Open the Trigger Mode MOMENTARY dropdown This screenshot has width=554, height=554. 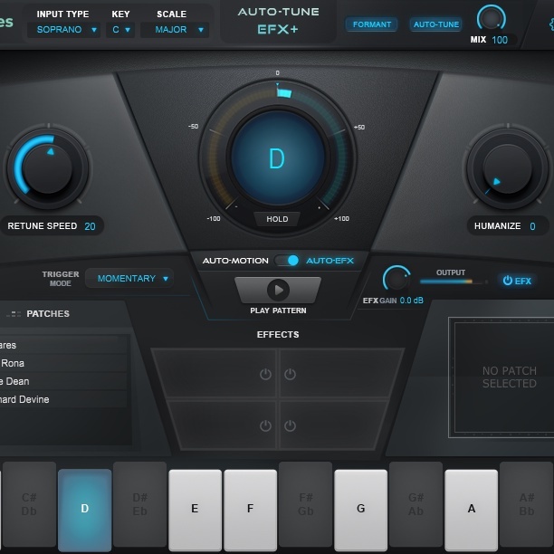[x=129, y=279]
